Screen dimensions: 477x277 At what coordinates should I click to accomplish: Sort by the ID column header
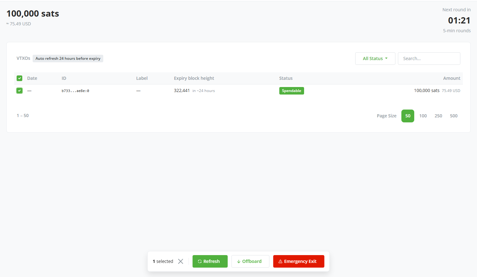(64, 78)
